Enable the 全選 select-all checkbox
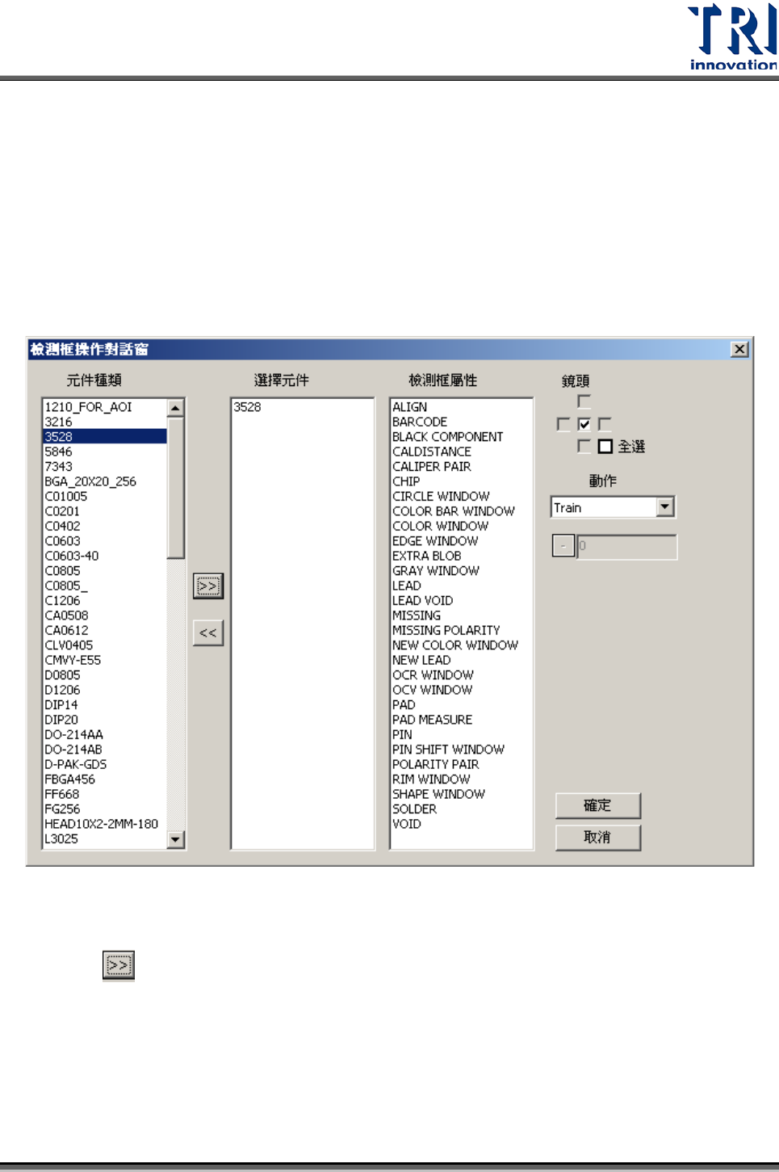Image resolution: width=779 pixels, height=1172 pixels. click(605, 446)
